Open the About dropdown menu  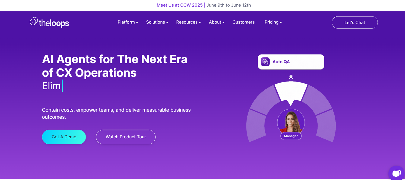217,22
